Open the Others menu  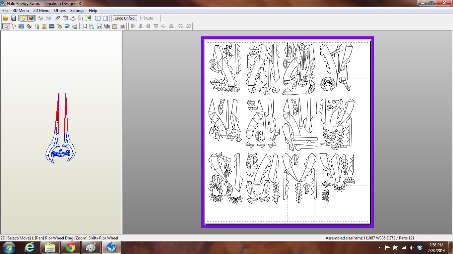click(x=60, y=11)
